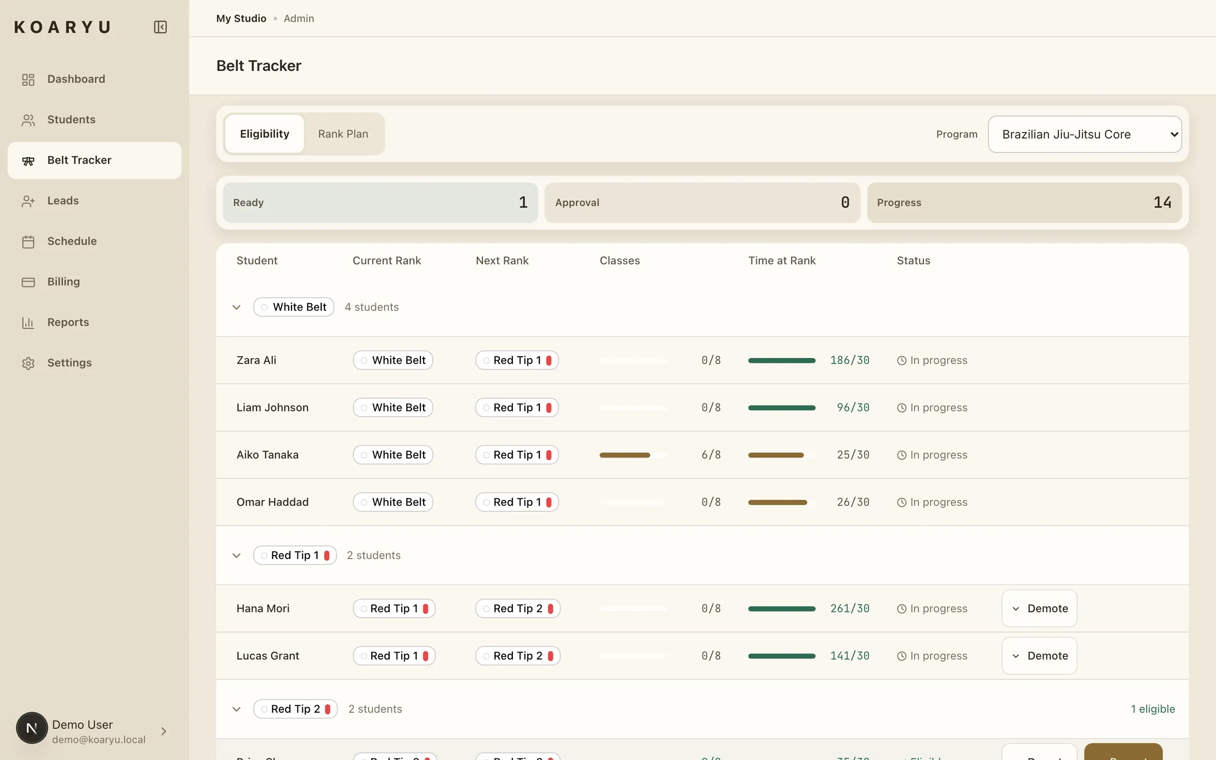
Task: Click the Schedule calendar icon
Action: click(x=28, y=242)
